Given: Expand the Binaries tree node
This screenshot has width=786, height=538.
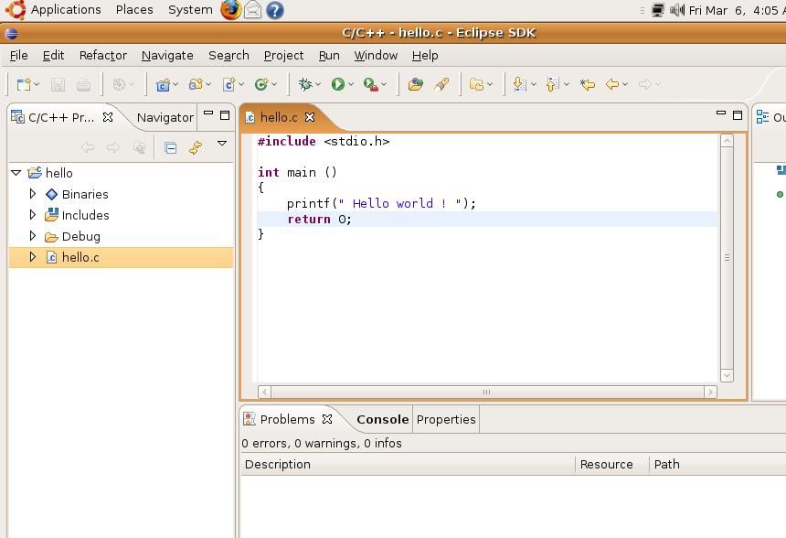Looking at the screenshot, I should (33, 194).
